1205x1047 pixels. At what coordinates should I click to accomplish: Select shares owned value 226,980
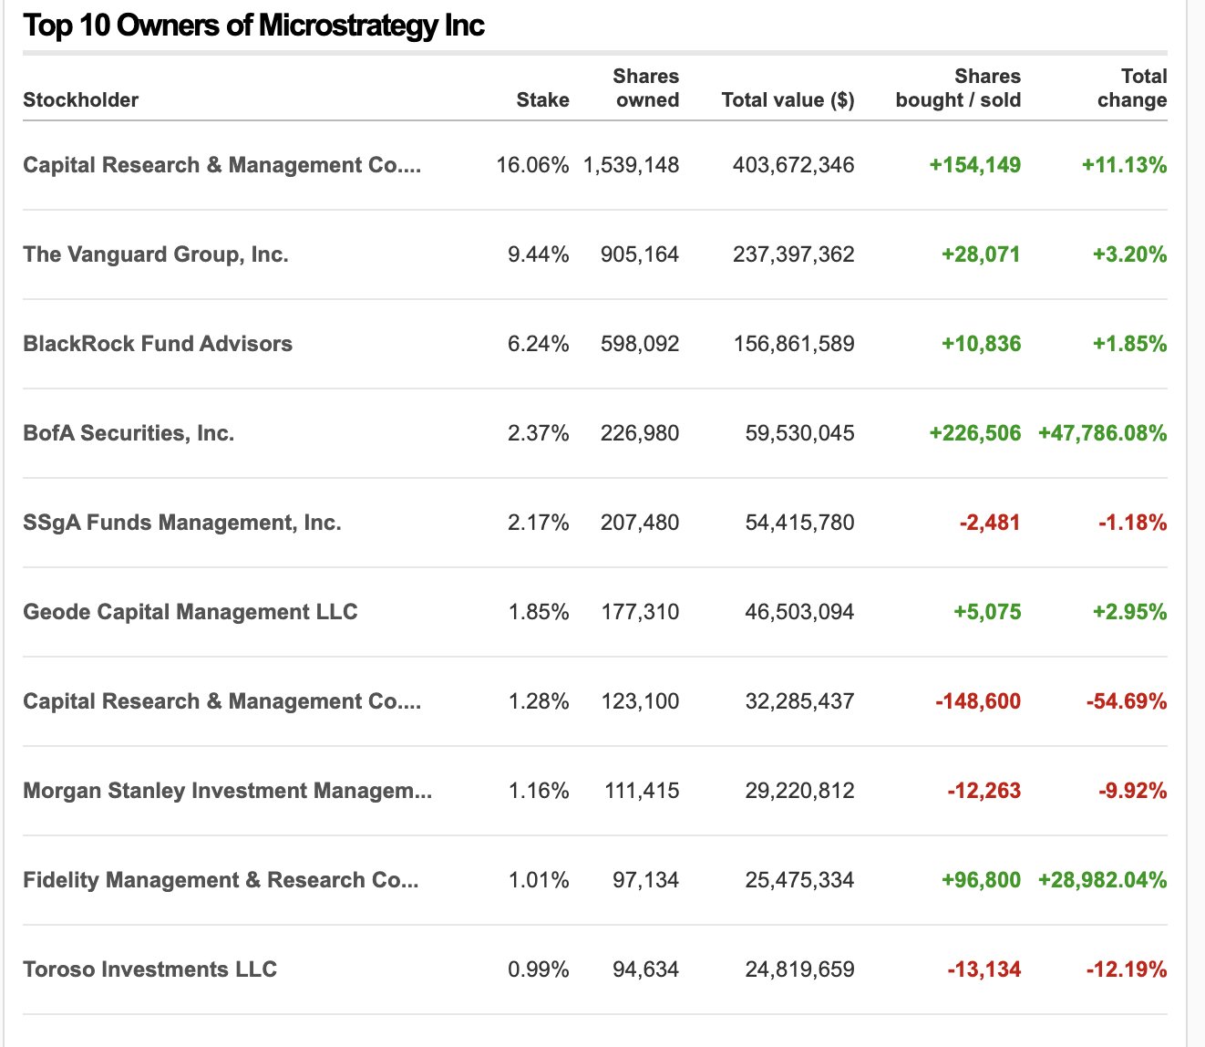pyautogui.click(x=640, y=433)
